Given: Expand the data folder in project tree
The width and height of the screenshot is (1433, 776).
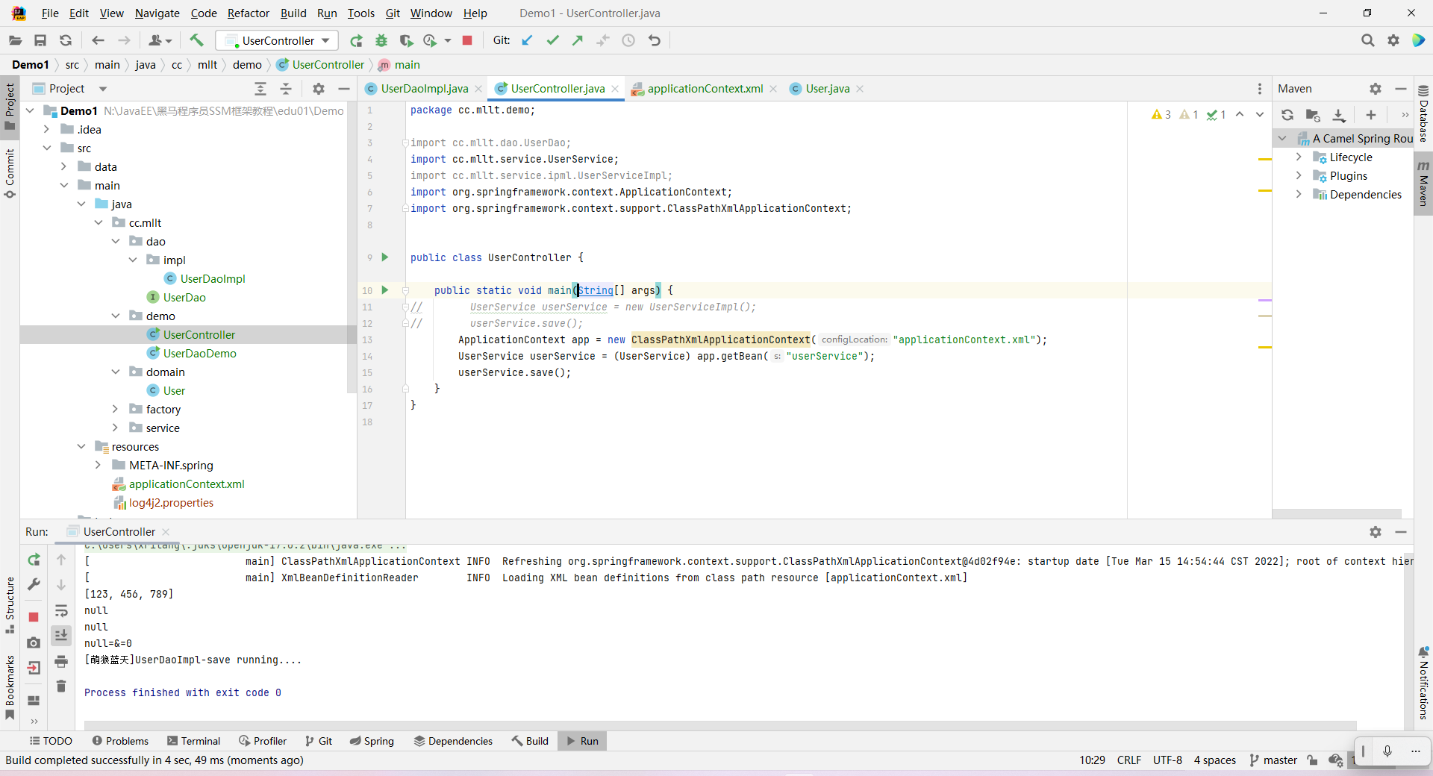Looking at the screenshot, I should (63, 166).
